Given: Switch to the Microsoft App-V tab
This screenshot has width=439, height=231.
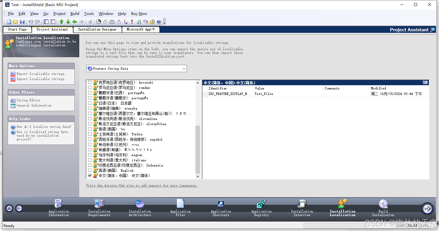Looking at the screenshot, I should tap(141, 30).
